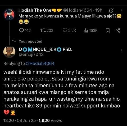Click the 13:20 · 08 Jun 25 timestamp

click(20, 120)
